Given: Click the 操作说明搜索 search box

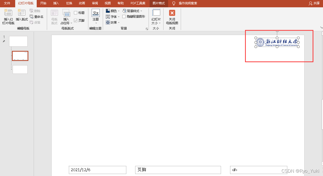Looking at the screenshot, I should coord(188,3).
